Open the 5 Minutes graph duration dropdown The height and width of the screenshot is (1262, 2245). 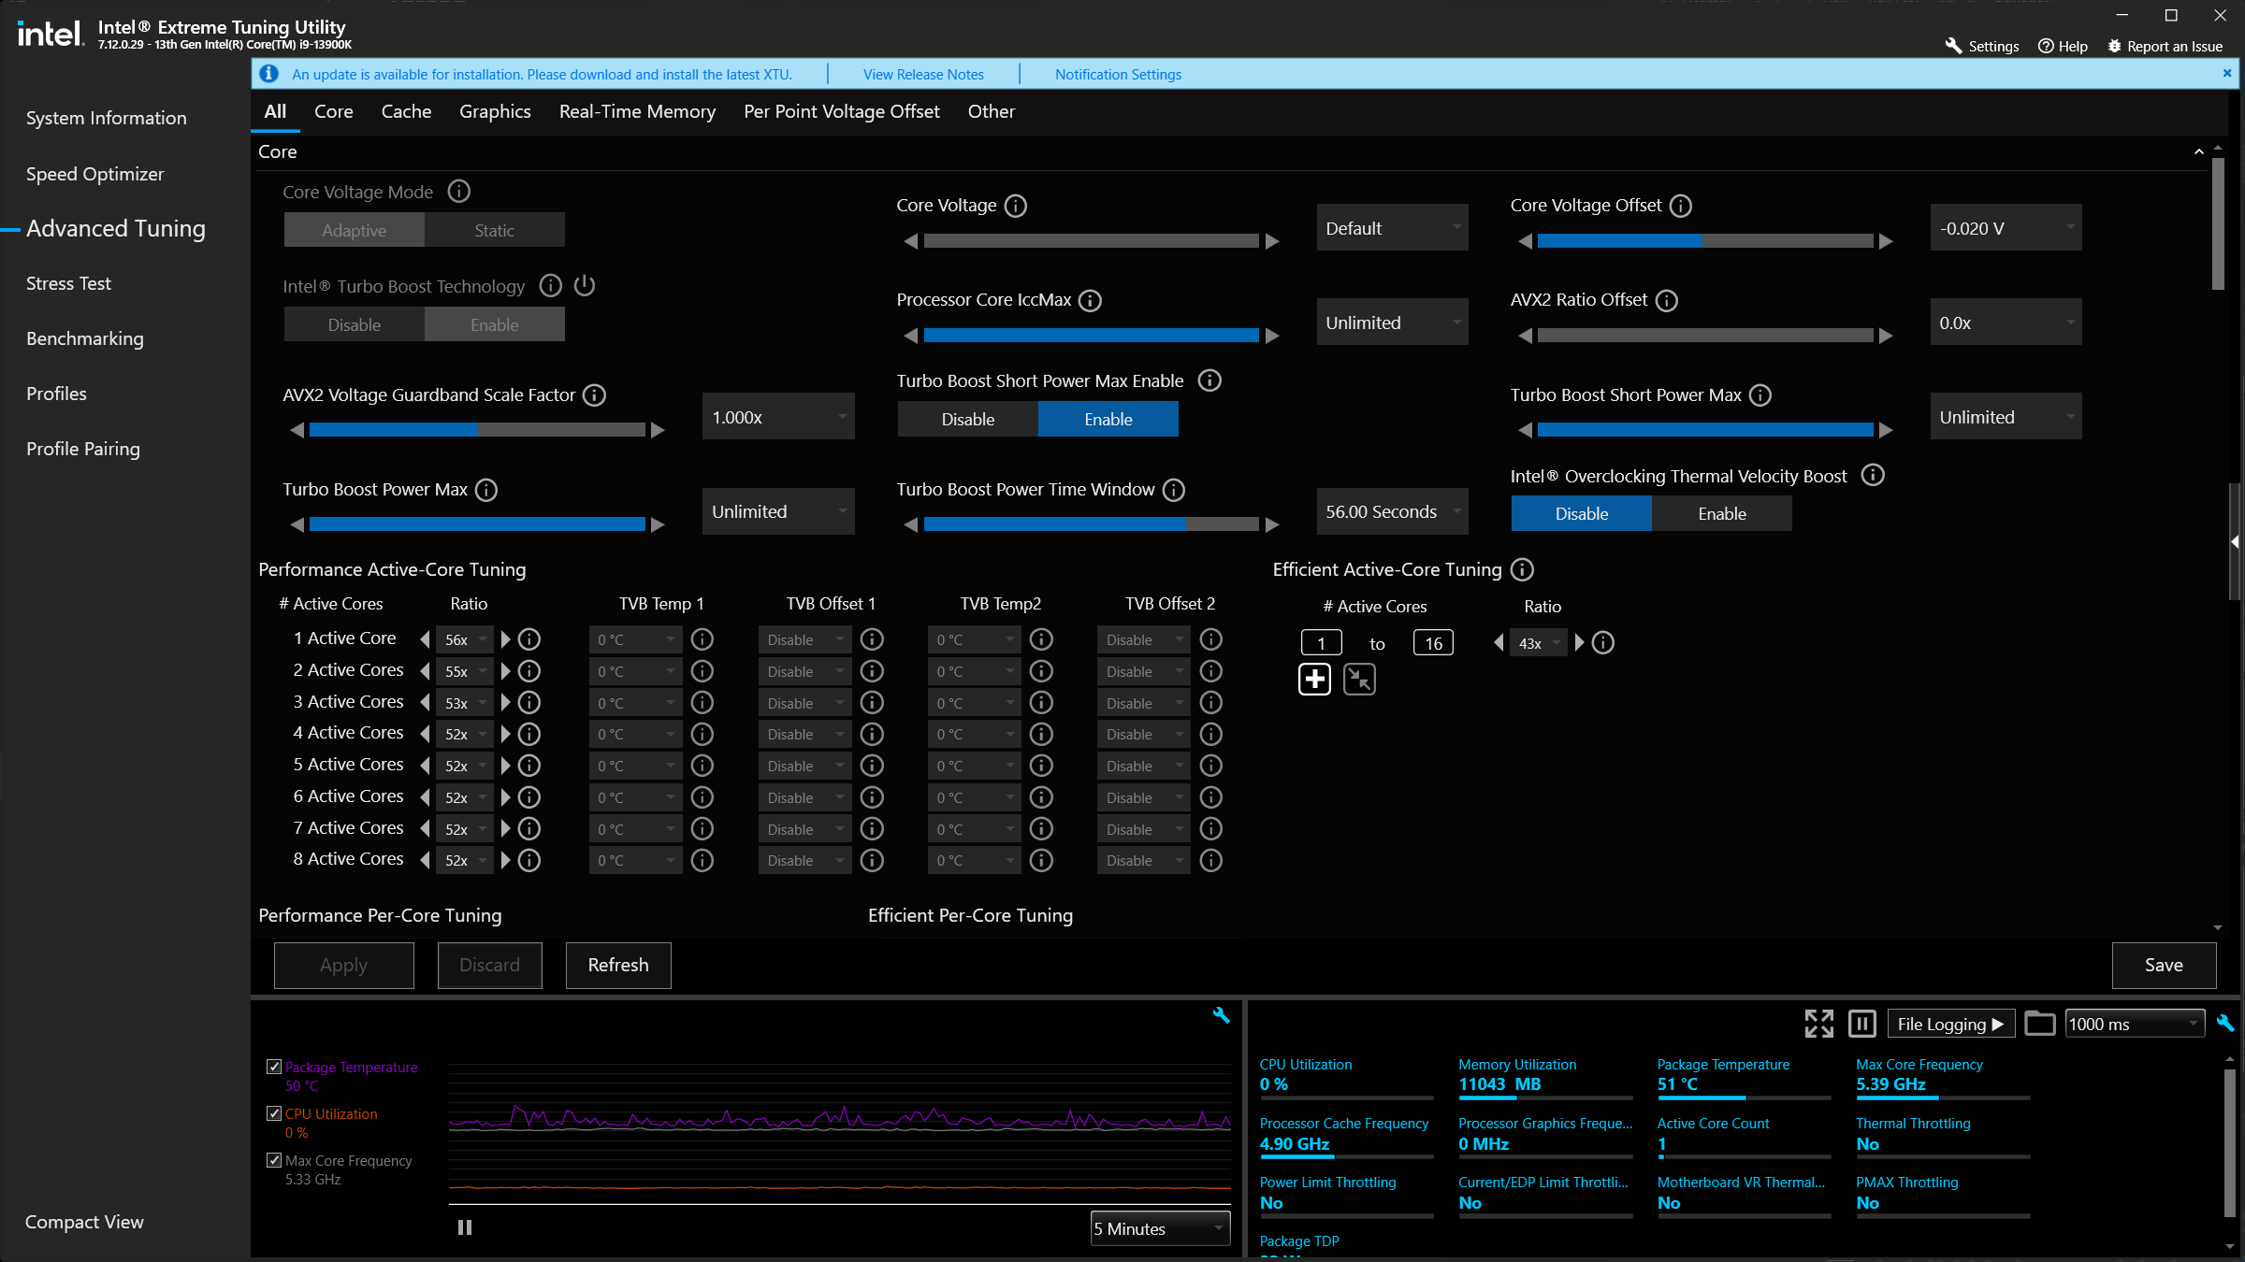click(1160, 1228)
